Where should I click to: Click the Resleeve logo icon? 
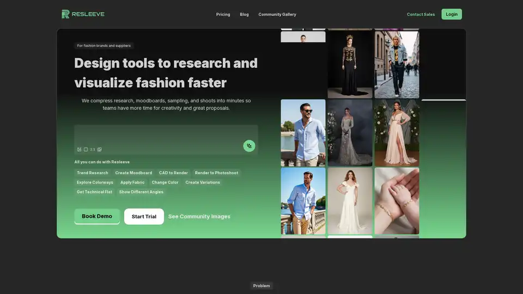click(65, 14)
